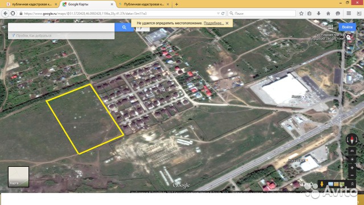Zoom in with the plus button

click(x=352, y=167)
